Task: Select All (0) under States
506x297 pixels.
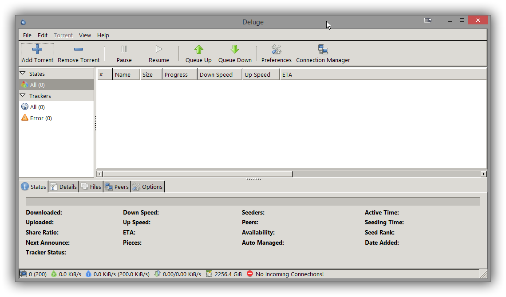Action: pyautogui.click(x=56, y=85)
